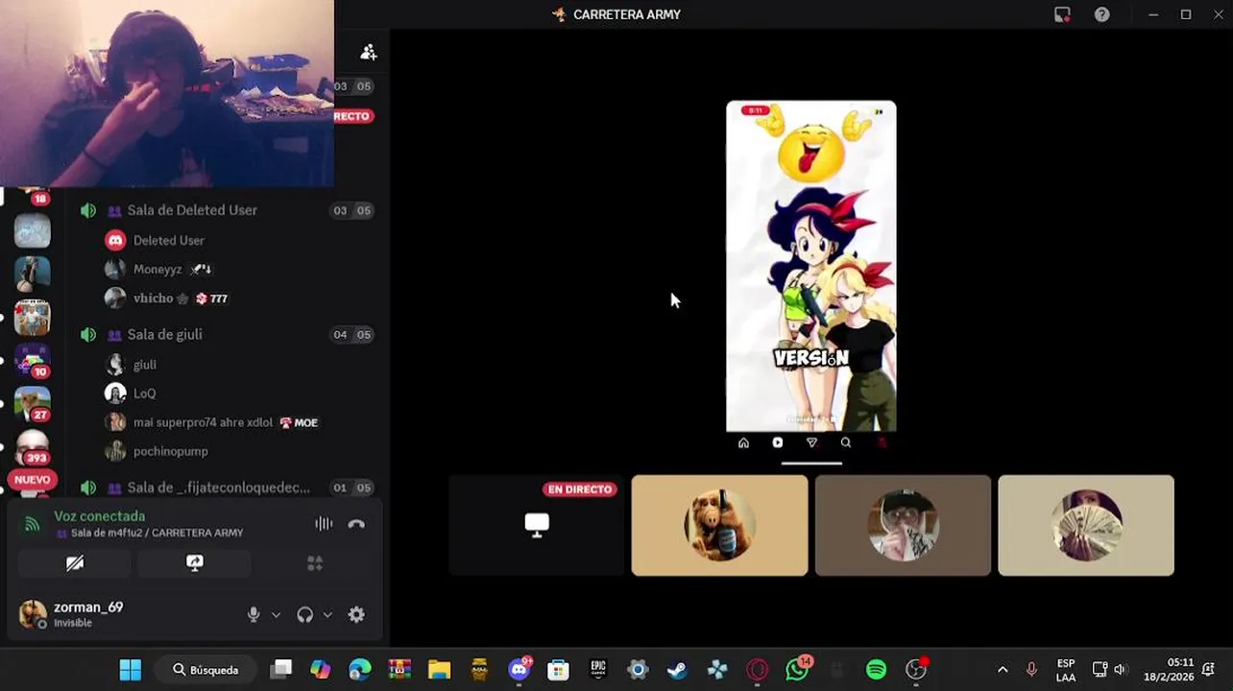This screenshot has height=691, width=1233.
Task: Mute the microphone next to zorman_69
Action: [x=254, y=614]
